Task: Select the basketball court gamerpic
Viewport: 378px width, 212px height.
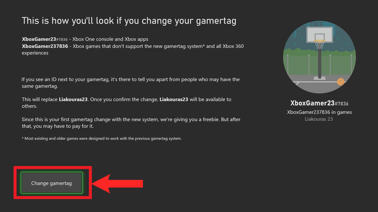Action: (319, 57)
